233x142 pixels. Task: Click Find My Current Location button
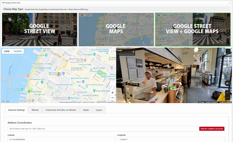(x=212, y=129)
